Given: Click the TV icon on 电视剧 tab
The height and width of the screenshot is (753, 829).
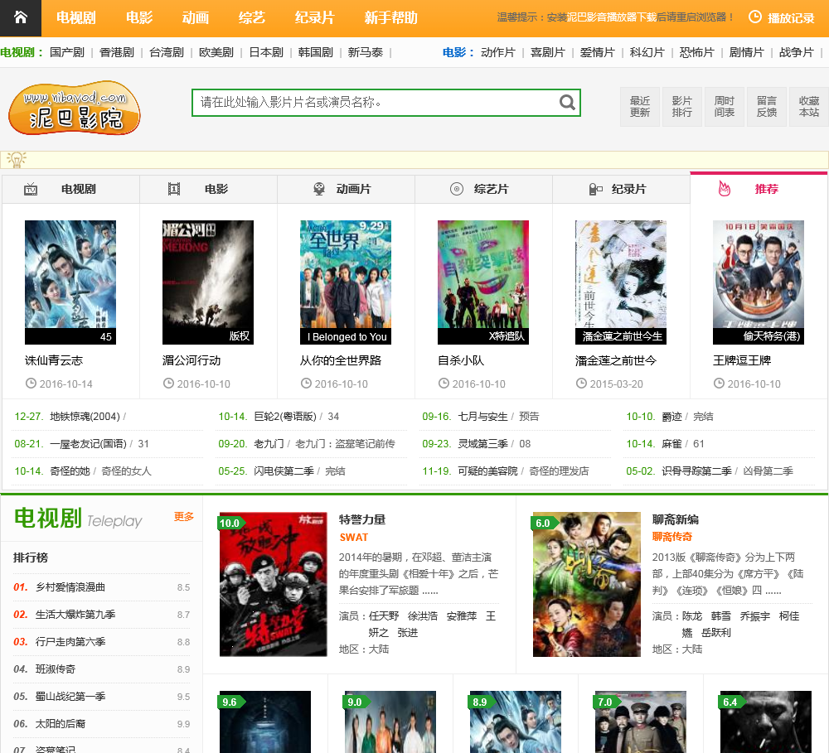Looking at the screenshot, I should [x=31, y=189].
